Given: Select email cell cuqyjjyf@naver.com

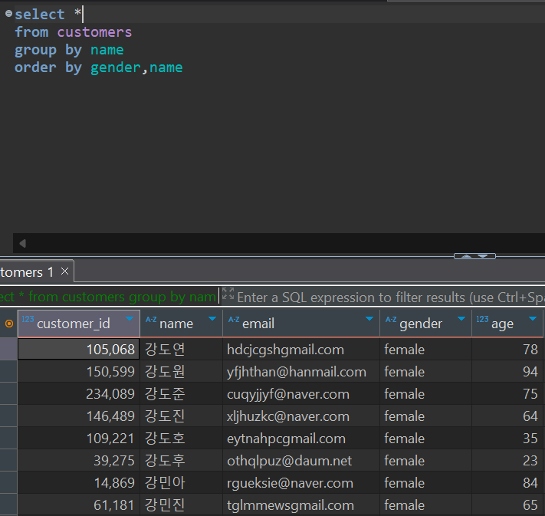Looking at the screenshot, I should coord(301,393).
